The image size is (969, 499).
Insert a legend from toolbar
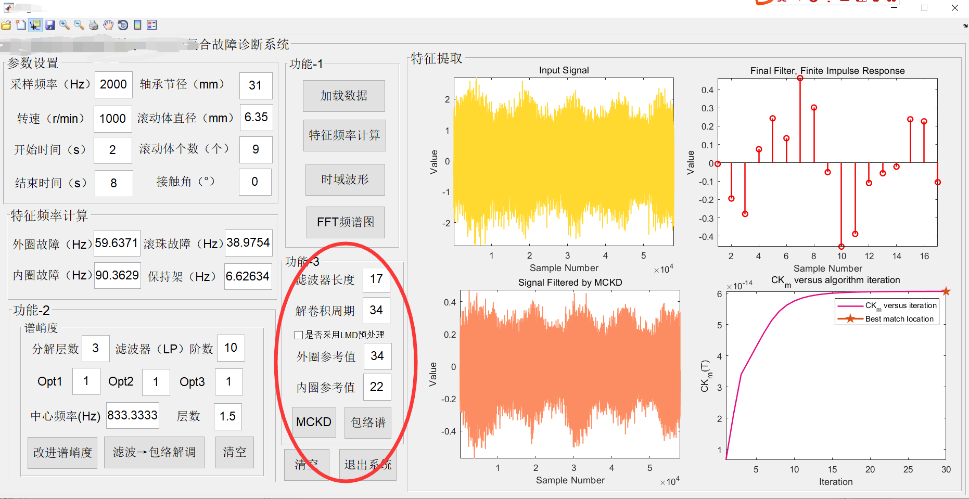152,25
